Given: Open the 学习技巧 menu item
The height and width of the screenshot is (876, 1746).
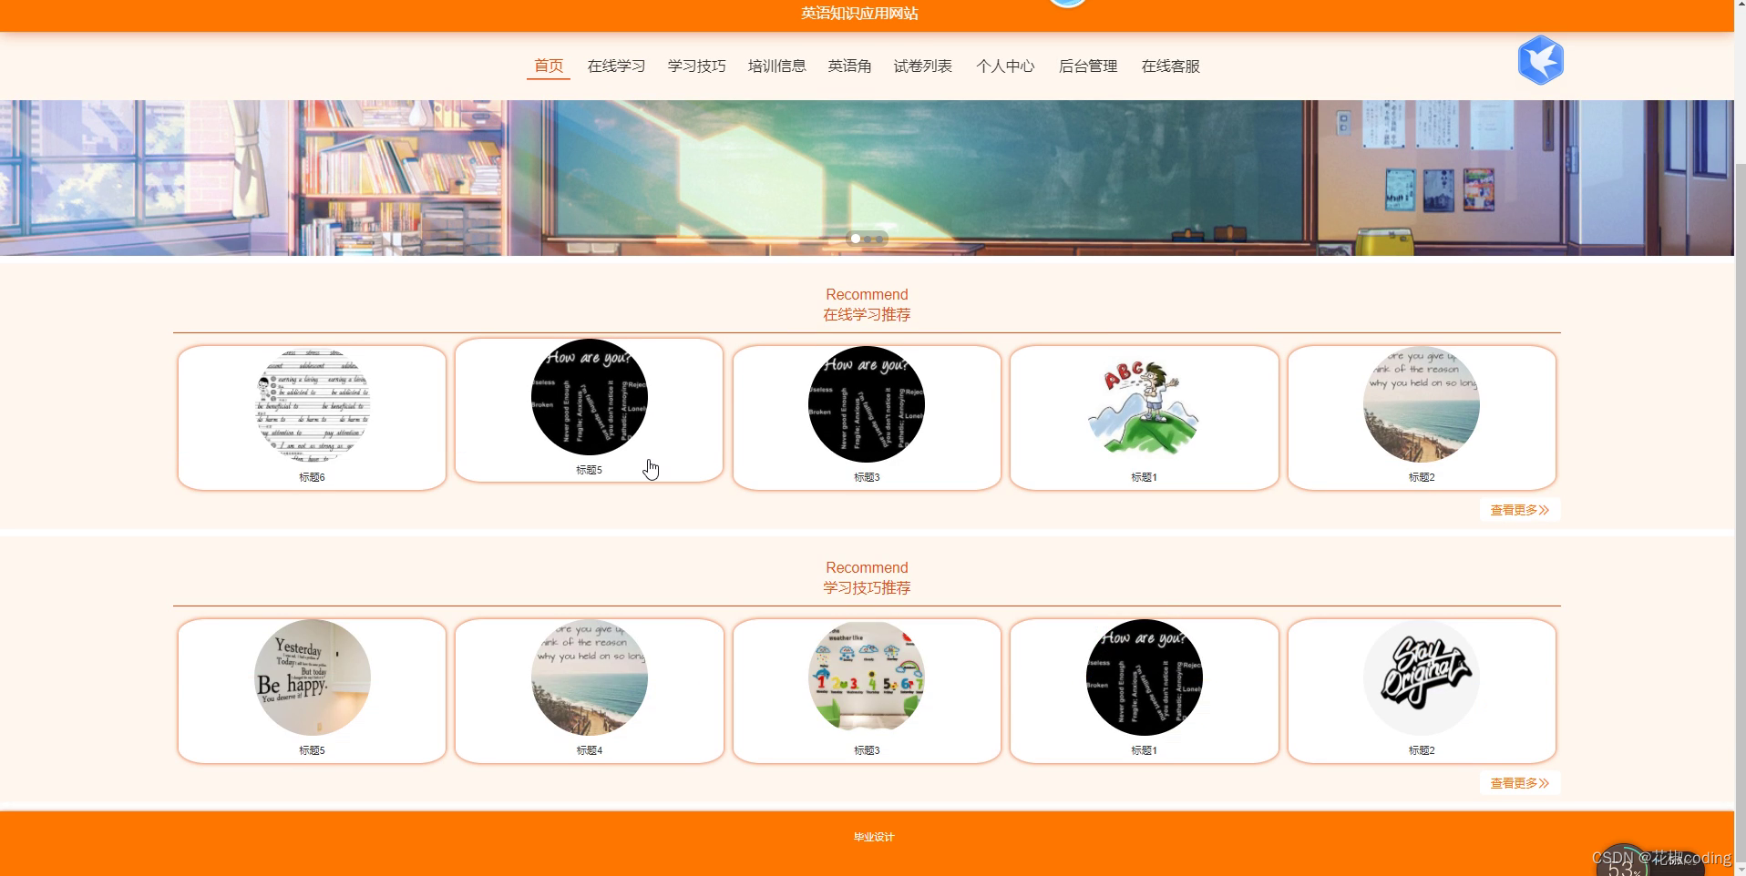Looking at the screenshot, I should 696,66.
